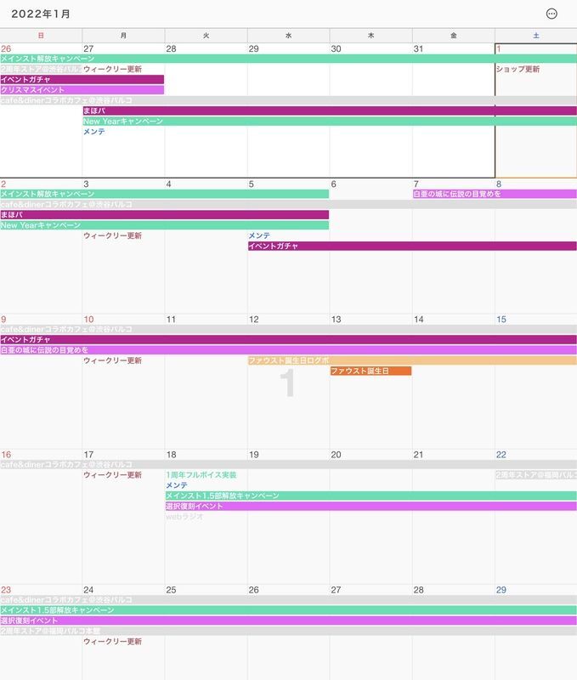Select the クリスマスイベント event bar

82,89
